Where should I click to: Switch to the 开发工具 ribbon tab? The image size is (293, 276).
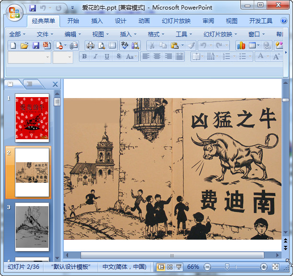coord(260,21)
